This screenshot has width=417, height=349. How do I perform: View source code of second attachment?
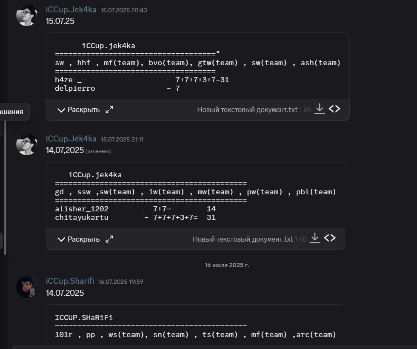tap(330, 238)
